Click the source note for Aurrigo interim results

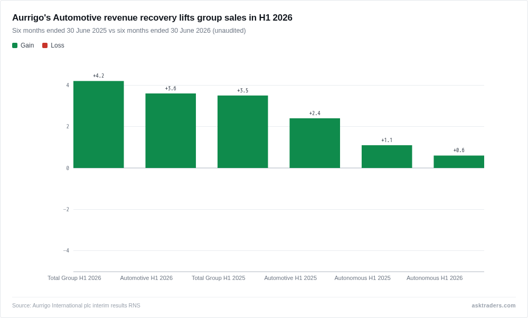[x=76, y=305]
